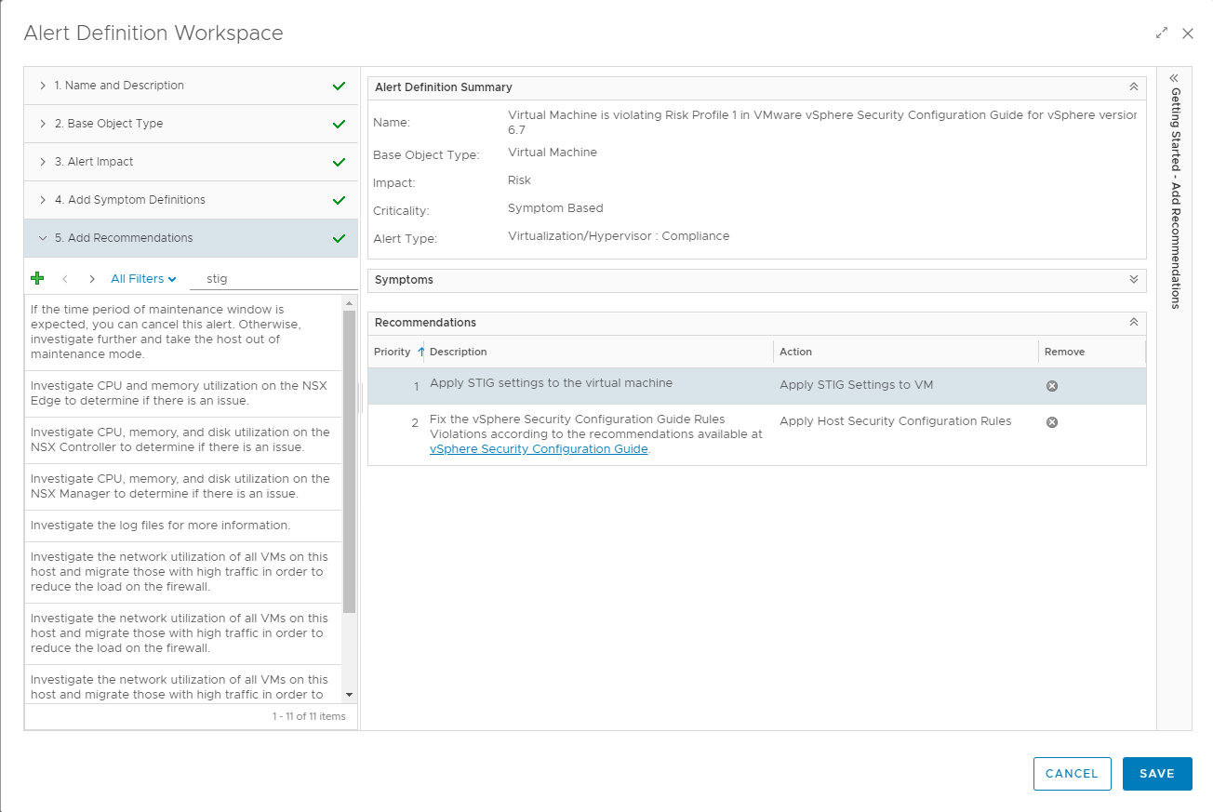Collapse the Recommendations section
This screenshot has width=1213, height=812.
(x=1133, y=323)
